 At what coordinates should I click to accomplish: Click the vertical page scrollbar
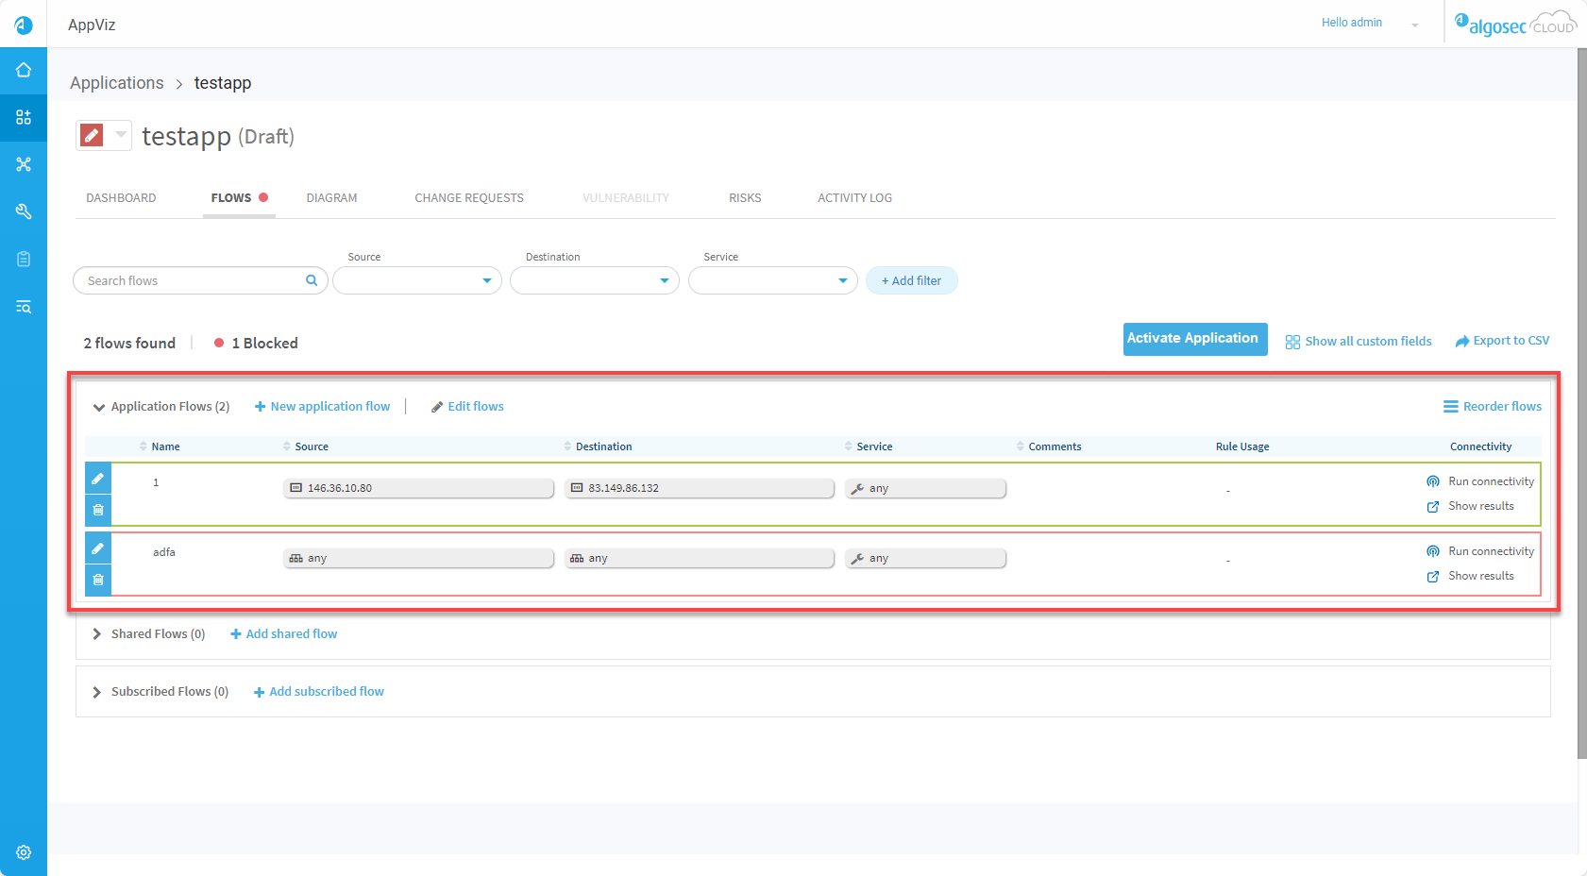(1581, 406)
